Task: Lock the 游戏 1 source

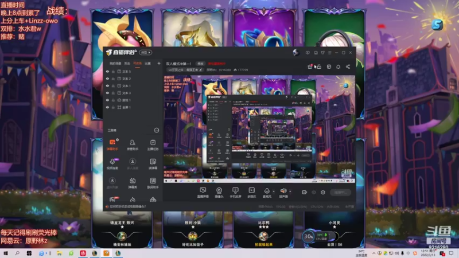Action: tap(113, 100)
